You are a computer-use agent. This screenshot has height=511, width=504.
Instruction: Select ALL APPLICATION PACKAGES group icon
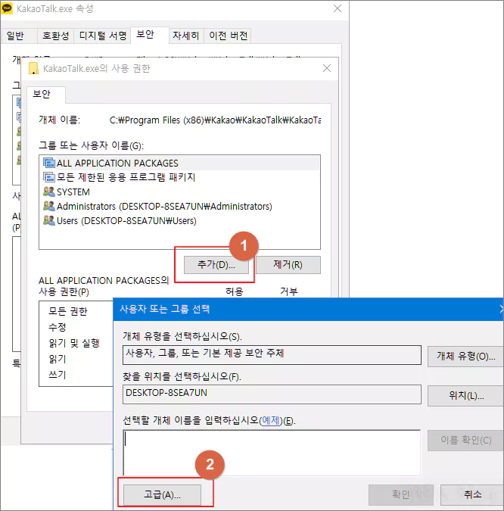[x=49, y=163]
